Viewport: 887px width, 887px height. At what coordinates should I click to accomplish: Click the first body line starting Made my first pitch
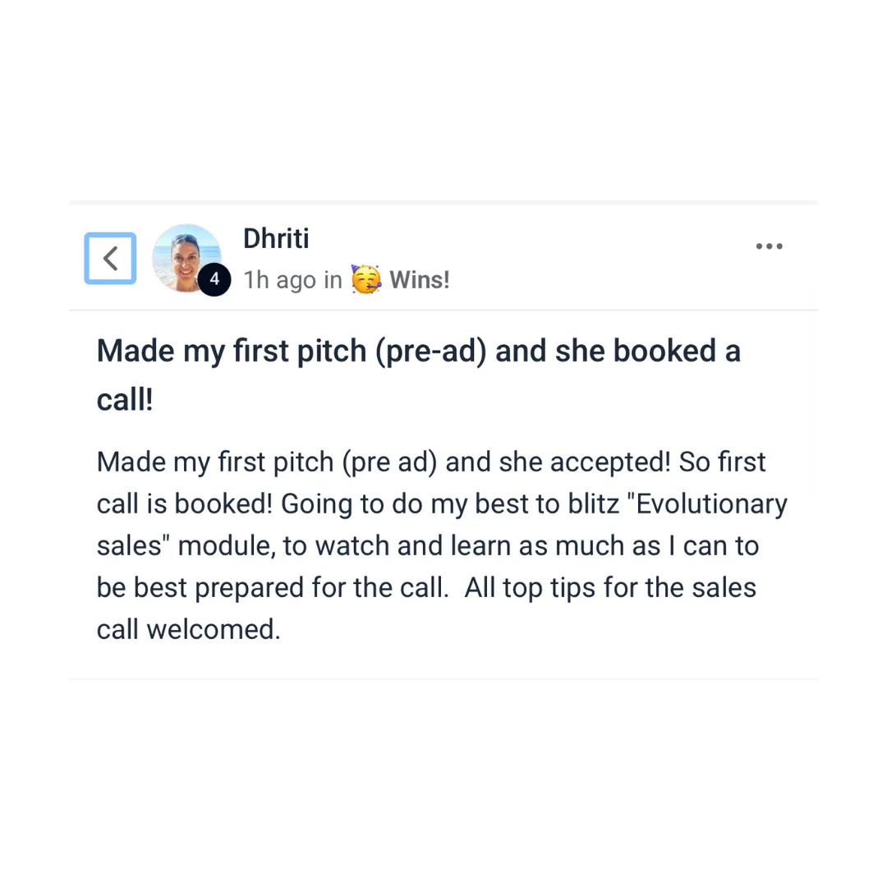coord(431,462)
